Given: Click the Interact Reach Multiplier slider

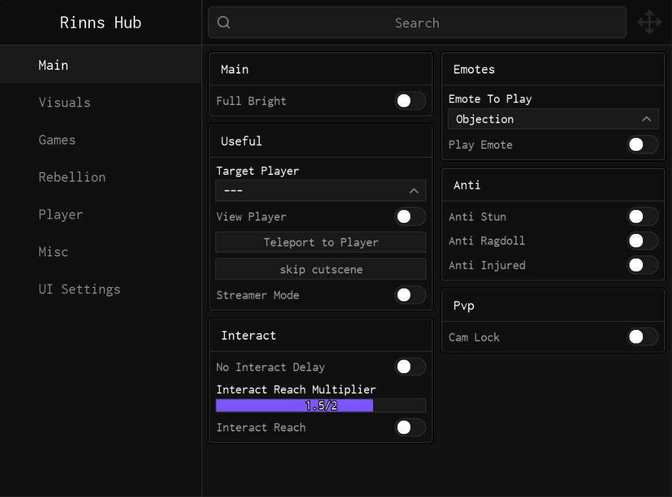Looking at the screenshot, I should (x=320, y=406).
